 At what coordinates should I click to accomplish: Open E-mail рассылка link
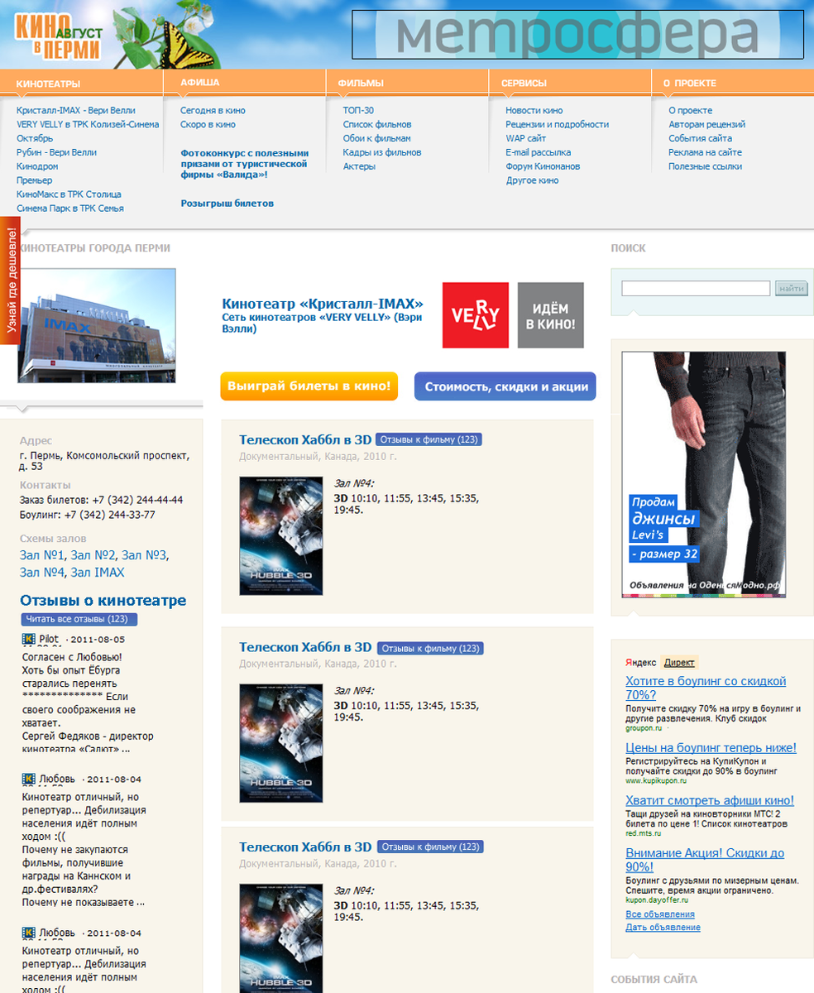tap(538, 152)
